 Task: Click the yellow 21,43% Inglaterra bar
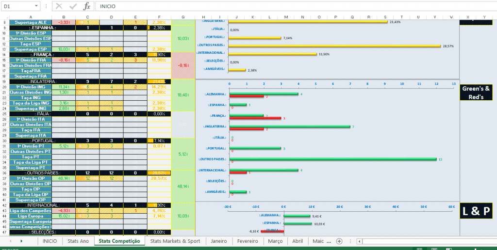click(308, 22)
